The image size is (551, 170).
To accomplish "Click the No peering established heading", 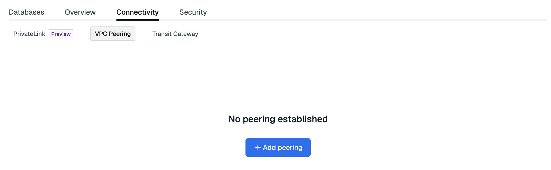I will click(278, 119).
